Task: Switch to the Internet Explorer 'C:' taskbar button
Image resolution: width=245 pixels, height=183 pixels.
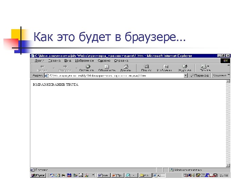Action: 159,176
